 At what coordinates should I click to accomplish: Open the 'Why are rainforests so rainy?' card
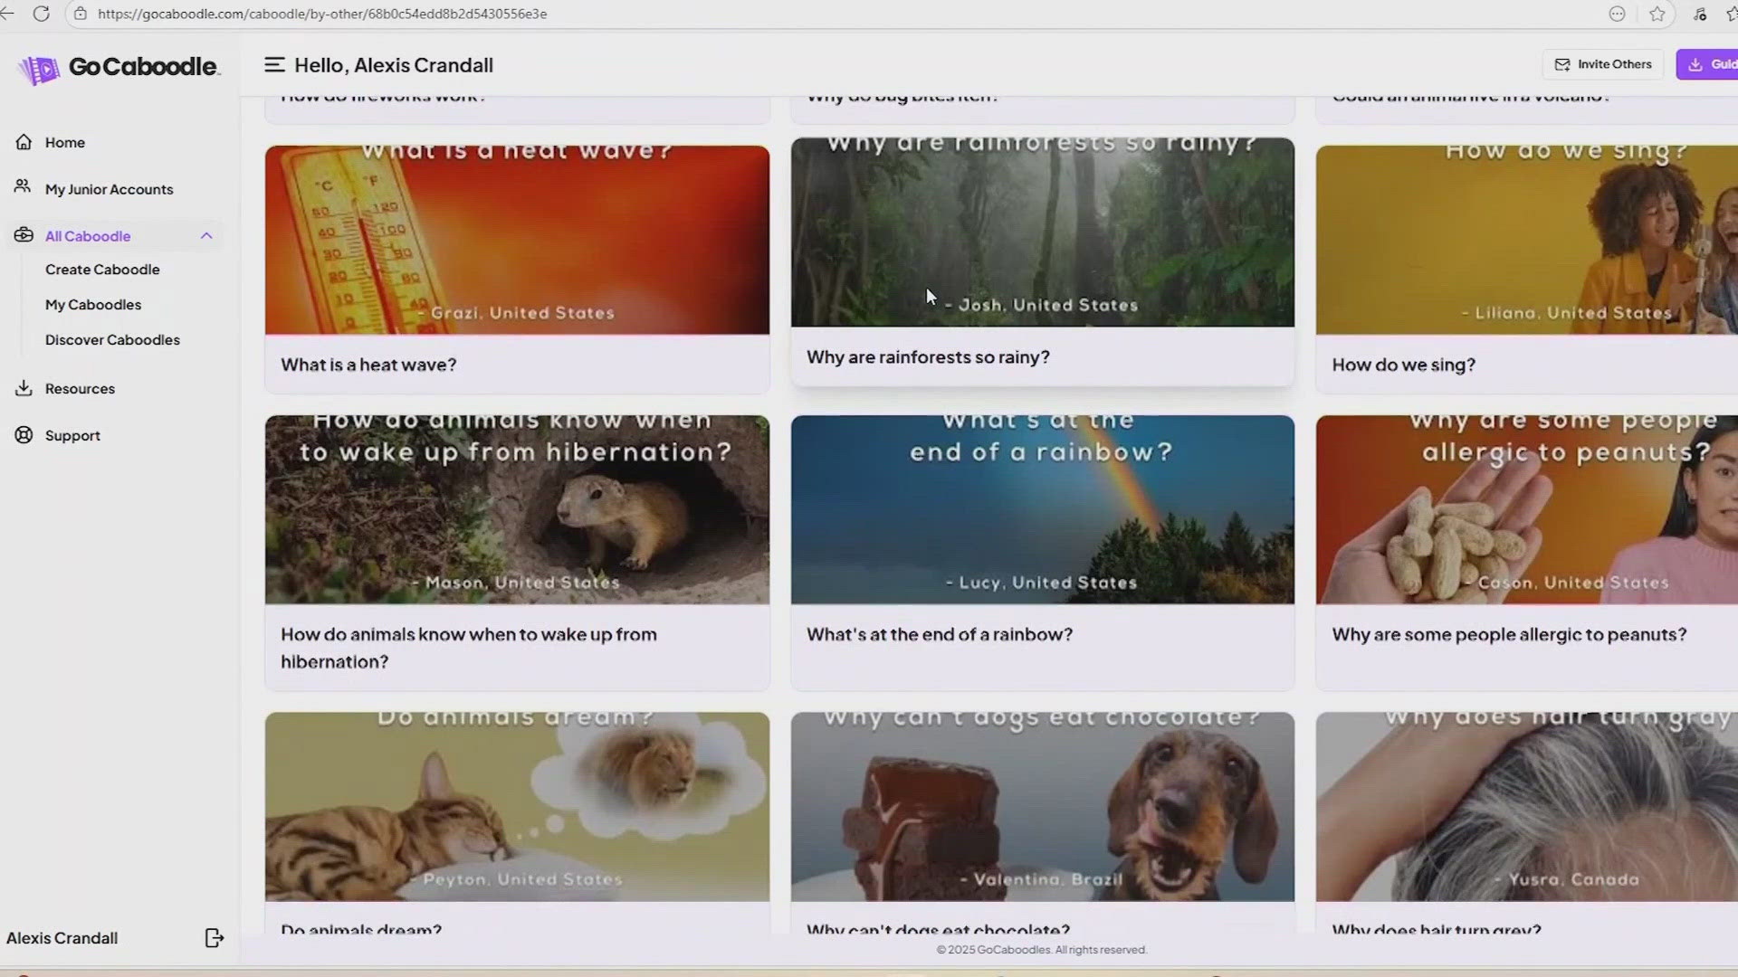[1042, 262]
